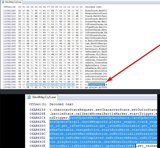Screen dimensions: 160x148
Task: Select the DevilMayCry5.exe tab in lower hex window
Action: 41,97
